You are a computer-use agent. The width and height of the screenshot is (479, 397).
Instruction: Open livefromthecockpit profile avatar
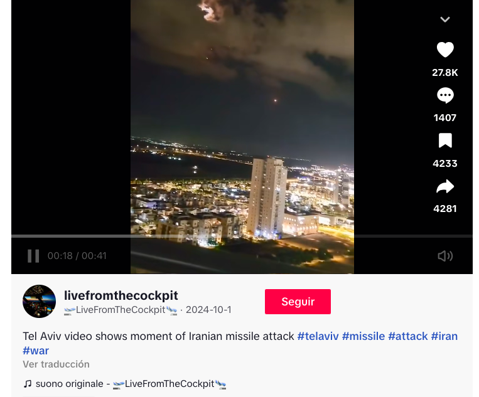click(39, 302)
